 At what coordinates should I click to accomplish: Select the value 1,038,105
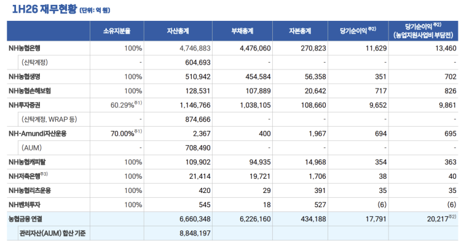click(x=256, y=105)
